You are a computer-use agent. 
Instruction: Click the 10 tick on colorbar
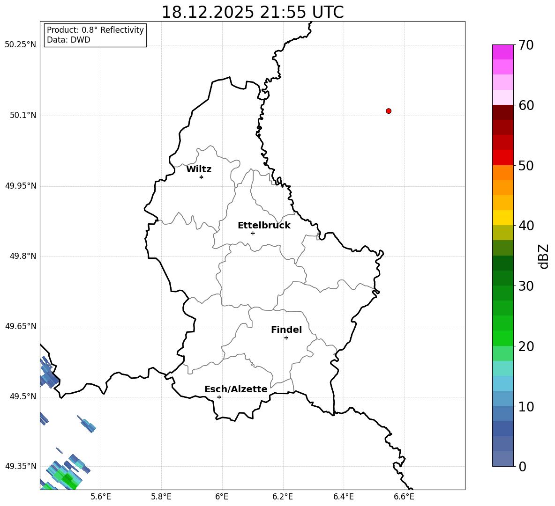(526, 406)
